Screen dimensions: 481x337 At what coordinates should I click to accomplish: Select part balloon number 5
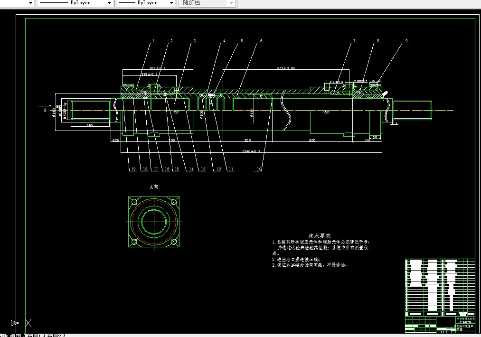[x=242, y=41]
